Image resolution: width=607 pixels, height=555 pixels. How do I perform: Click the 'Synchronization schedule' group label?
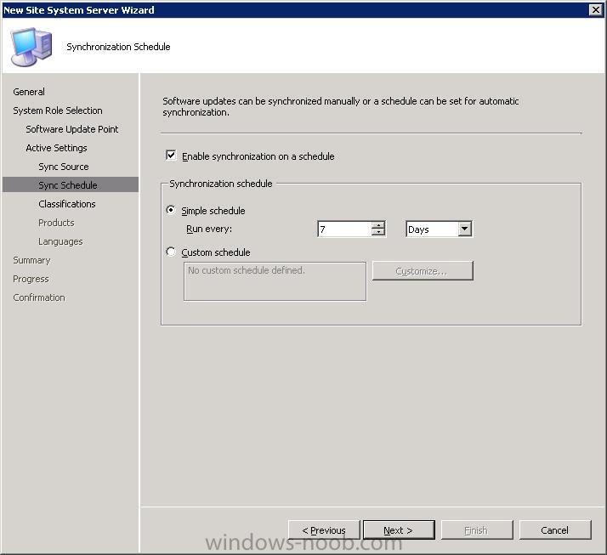[x=221, y=184]
